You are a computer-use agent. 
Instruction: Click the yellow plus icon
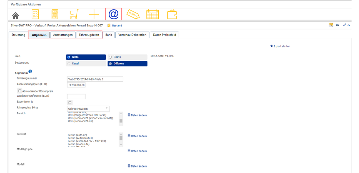[x=94, y=14]
